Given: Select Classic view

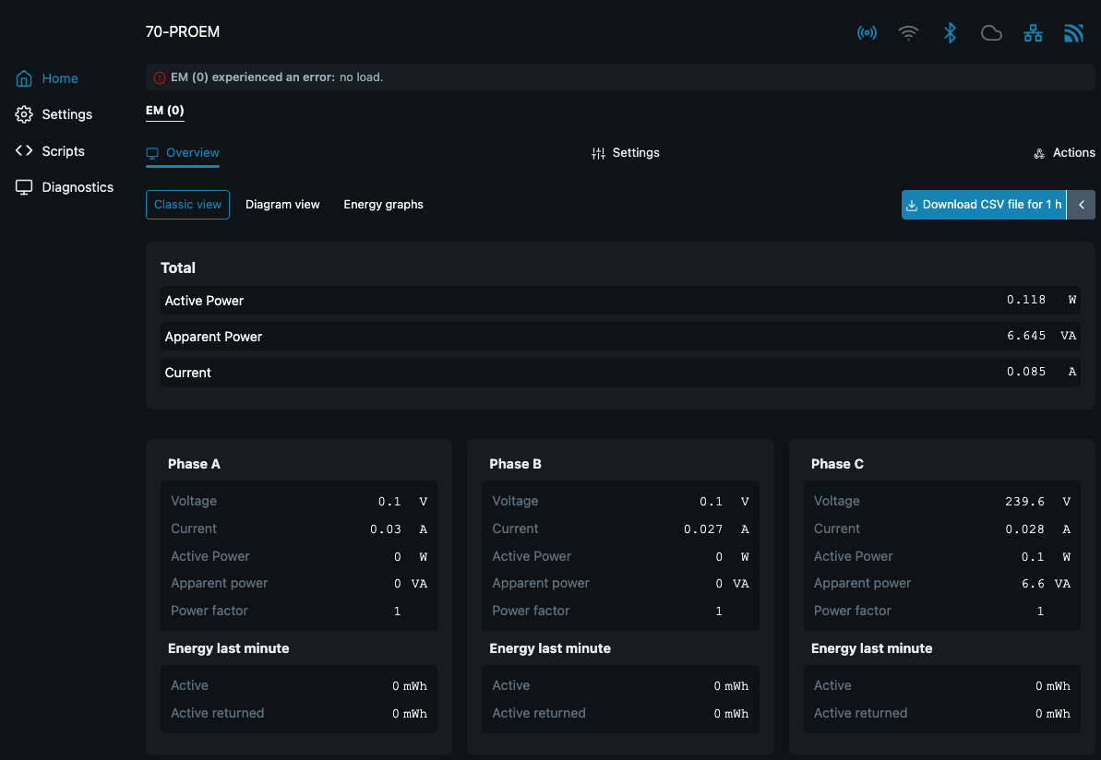Looking at the screenshot, I should tap(187, 205).
